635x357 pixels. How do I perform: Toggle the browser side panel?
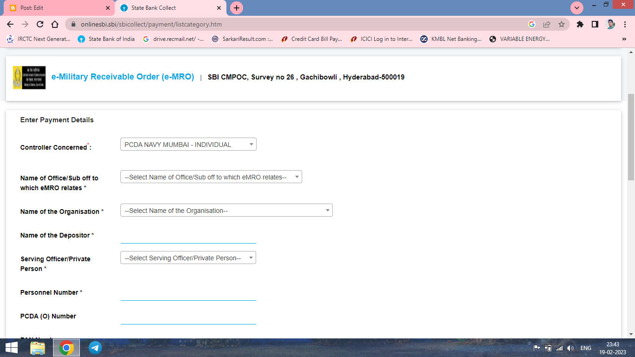pos(595,24)
